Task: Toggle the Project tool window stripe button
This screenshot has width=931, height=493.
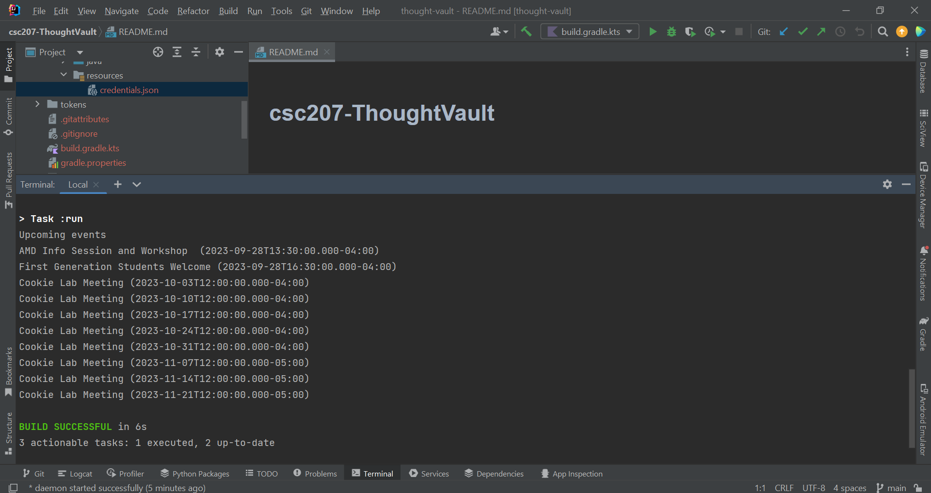Action: pyautogui.click(x=8, y=65)
